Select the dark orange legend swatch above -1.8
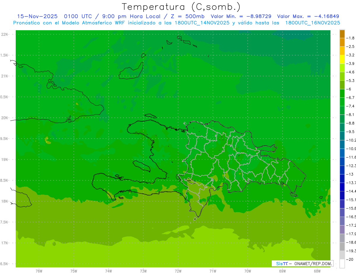Image resolution: width=356 pixels, height=275 pixels. point(342,34)
